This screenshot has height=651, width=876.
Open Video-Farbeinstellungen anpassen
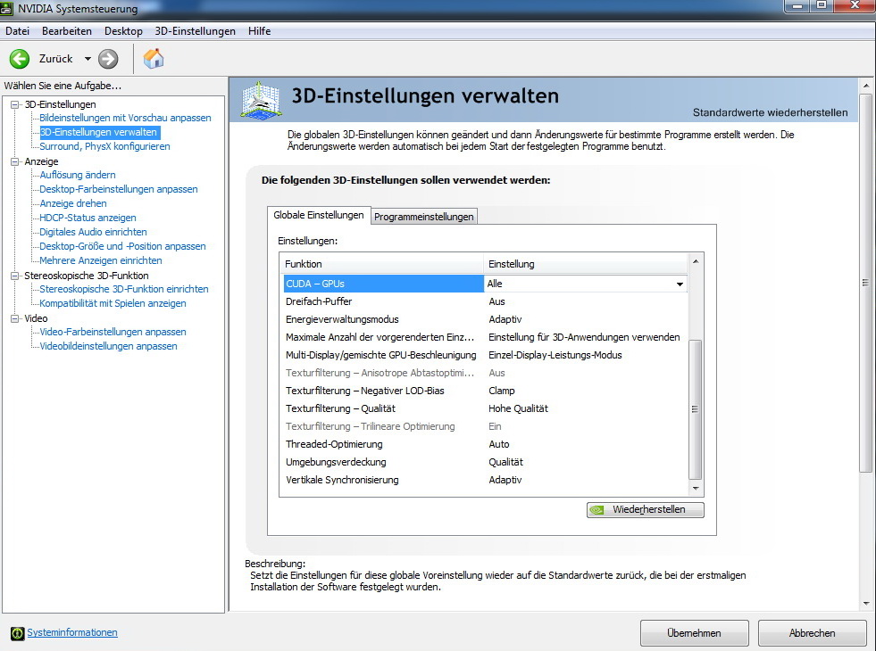coord(113,332)
